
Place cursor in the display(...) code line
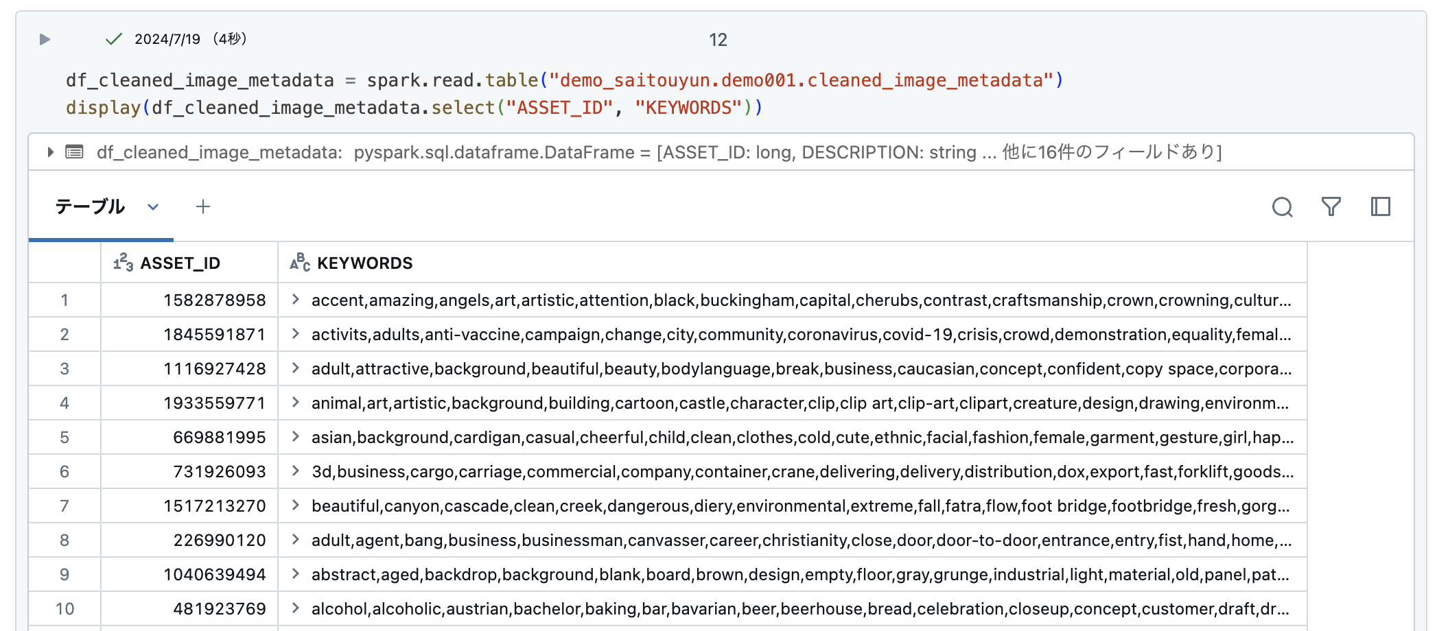pyautogui.click(x=414, y=108)
